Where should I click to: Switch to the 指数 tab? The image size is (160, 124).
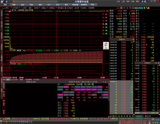[x=14, y=5]
